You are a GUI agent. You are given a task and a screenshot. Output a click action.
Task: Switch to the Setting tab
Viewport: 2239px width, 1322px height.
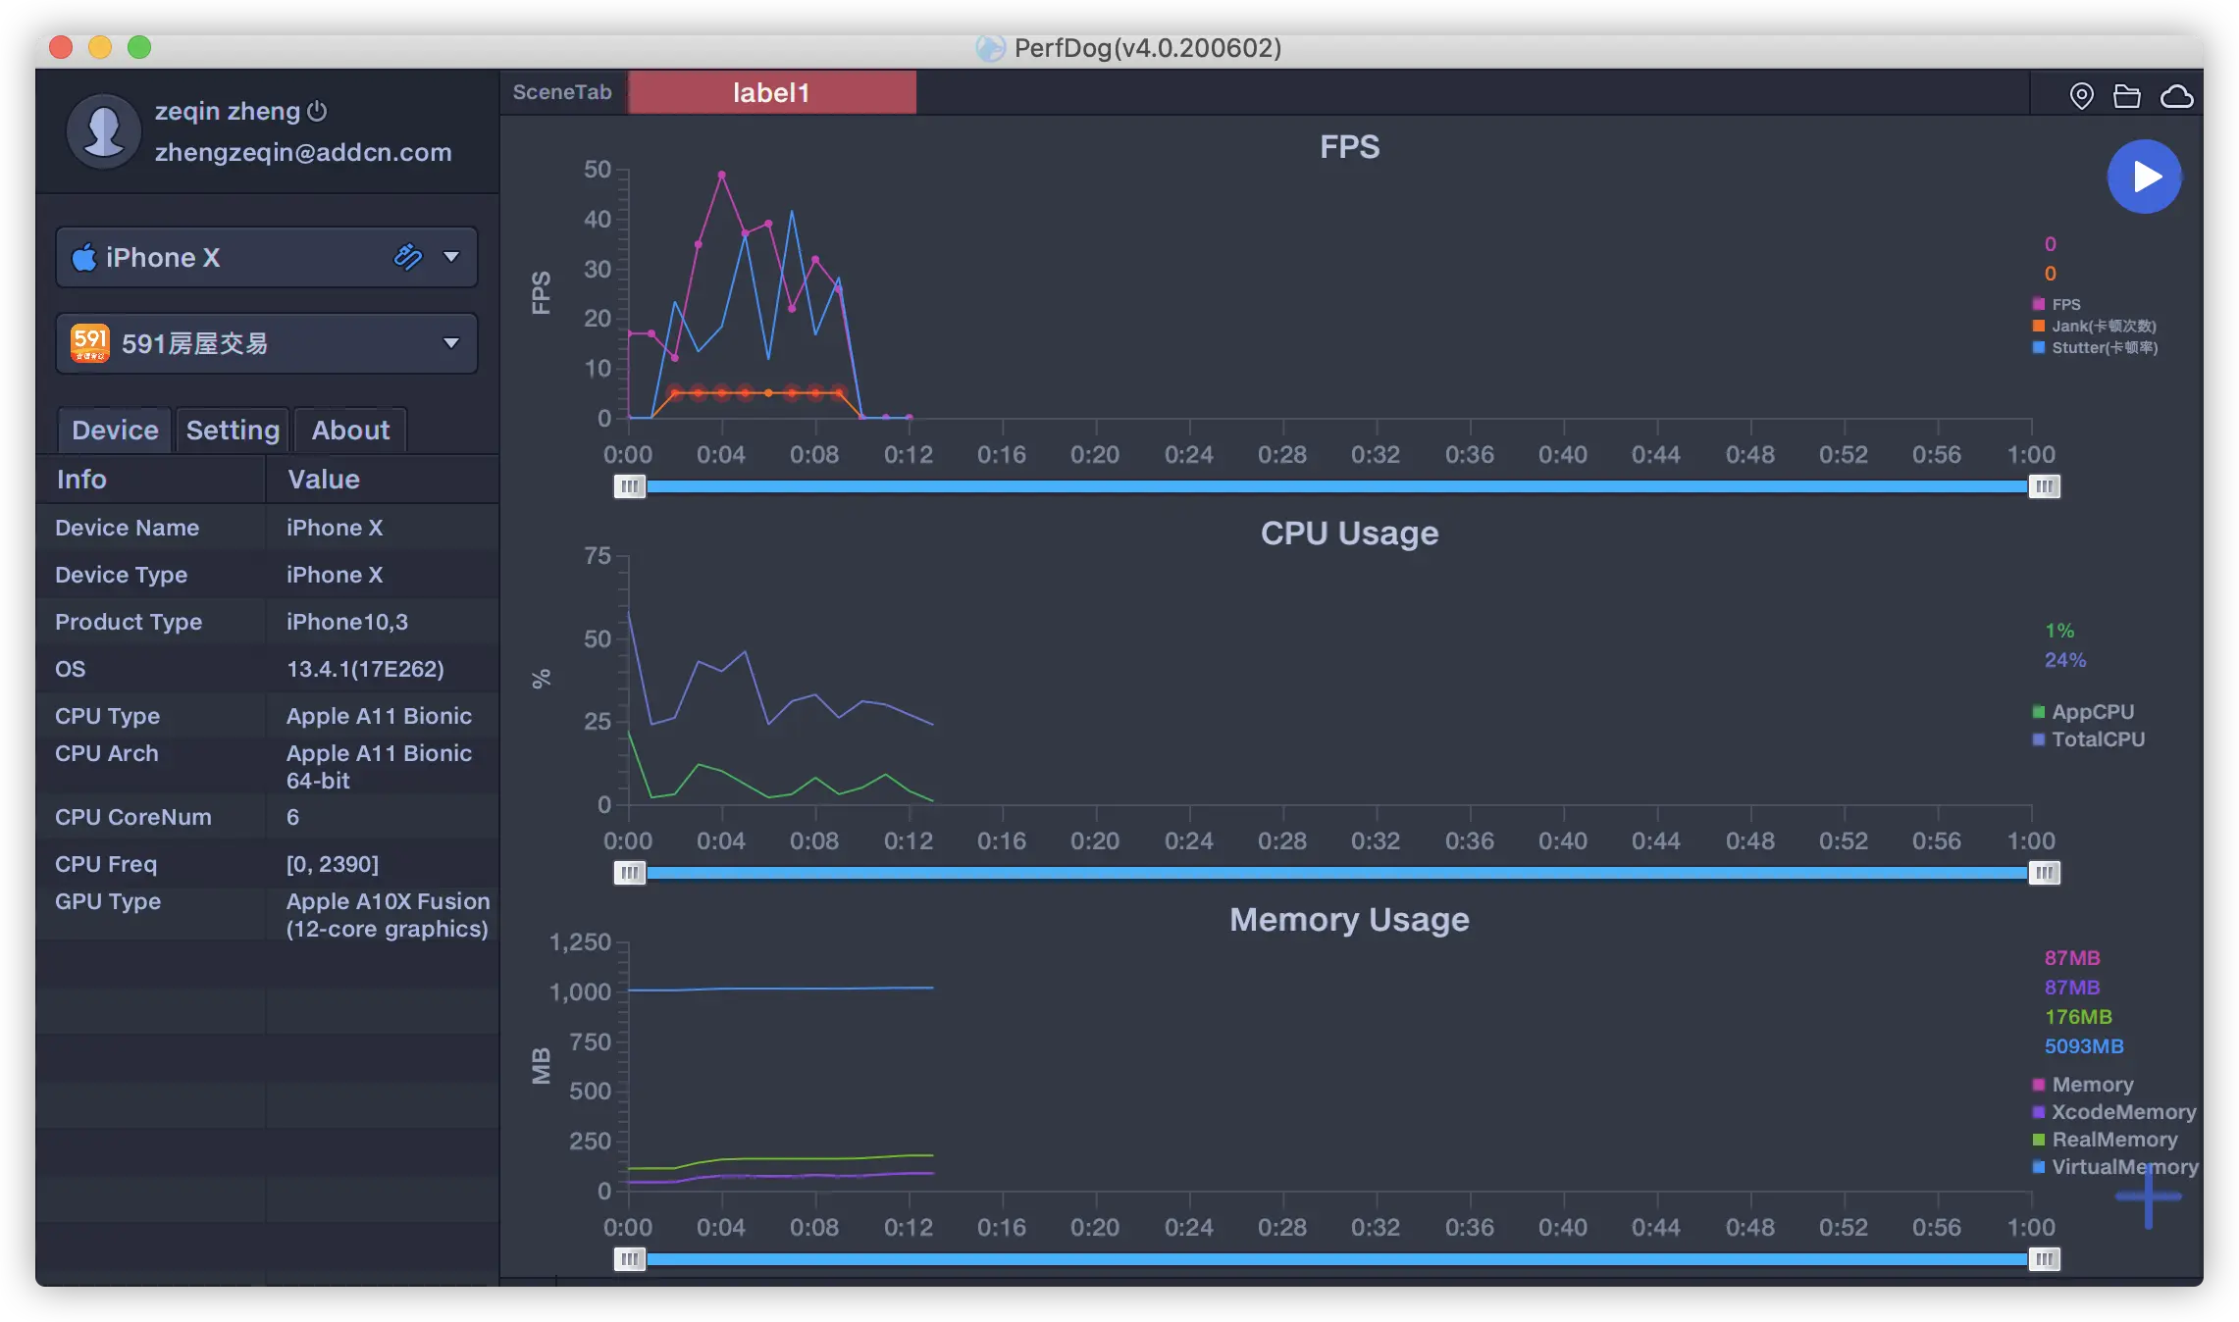pyautogui.click(x=233, y=430)
